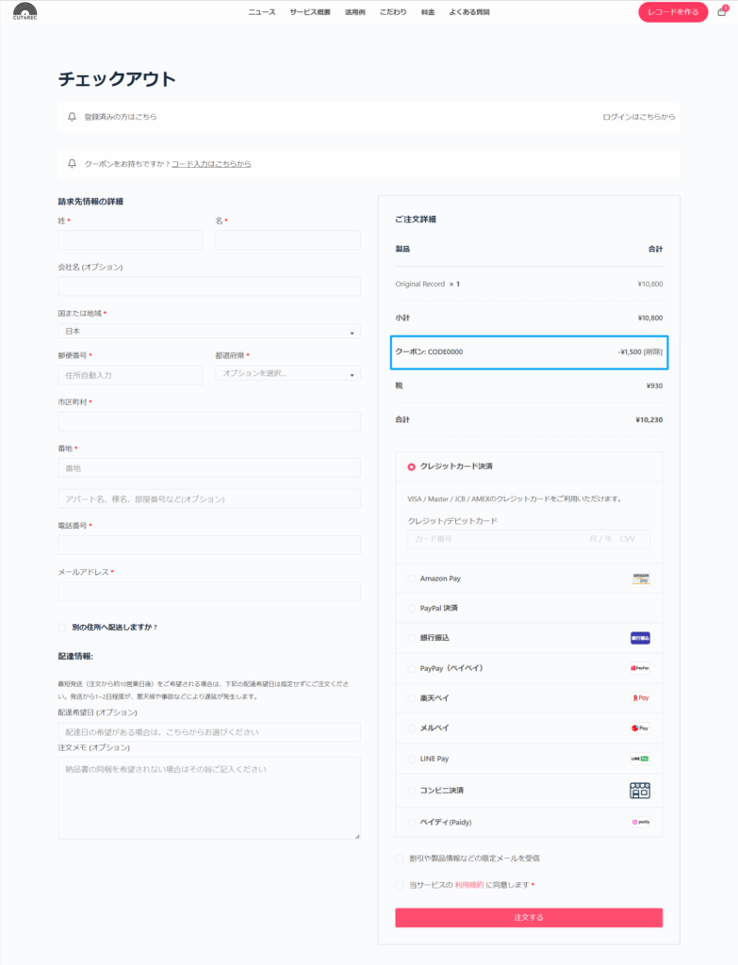
Task: Click the コンビニ決済 store icon
Action: pyautogui.click(x=641, y=790)
